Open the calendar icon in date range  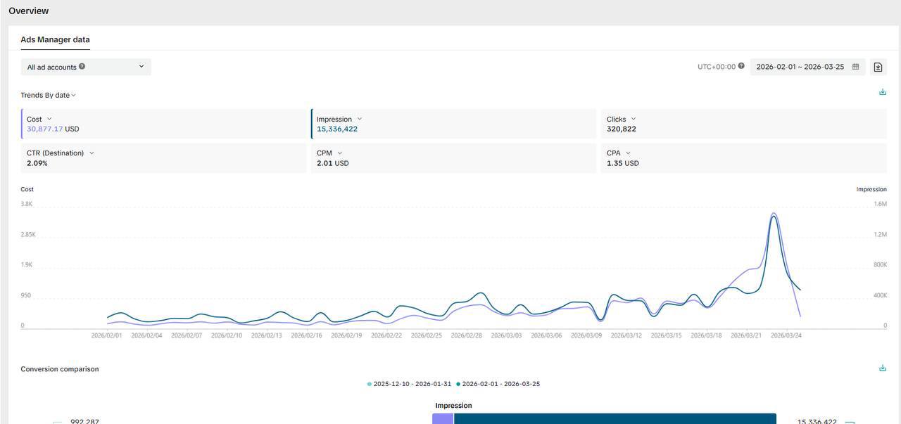pyautogui.click(x=855, y=67)
